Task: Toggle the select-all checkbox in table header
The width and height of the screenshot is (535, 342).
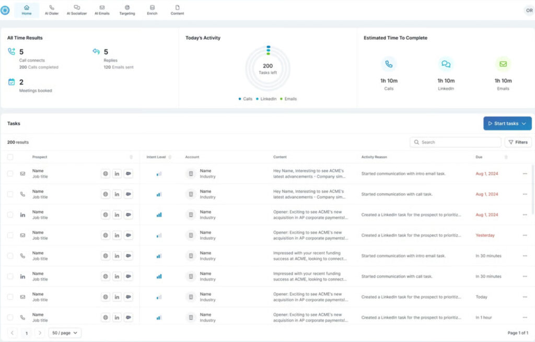Action: (10, 157)
